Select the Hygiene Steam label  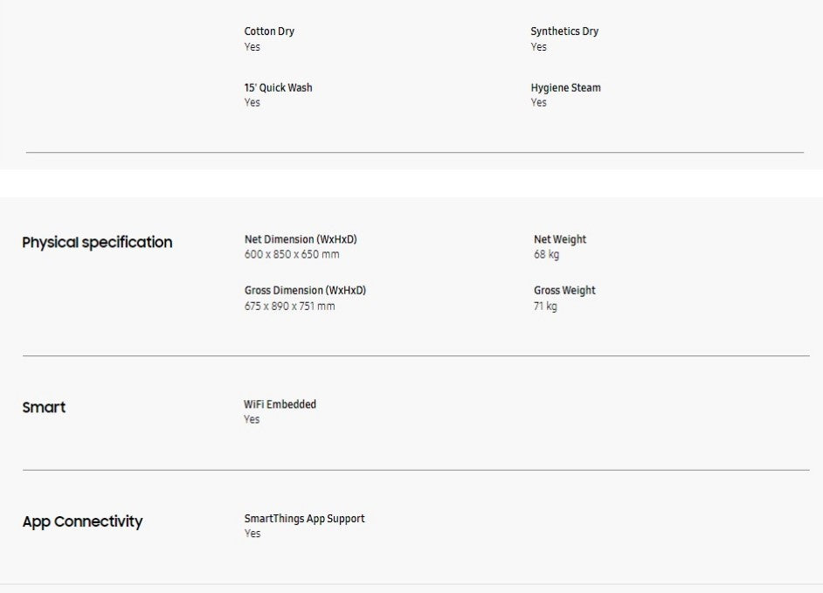[x=565, y=87]
